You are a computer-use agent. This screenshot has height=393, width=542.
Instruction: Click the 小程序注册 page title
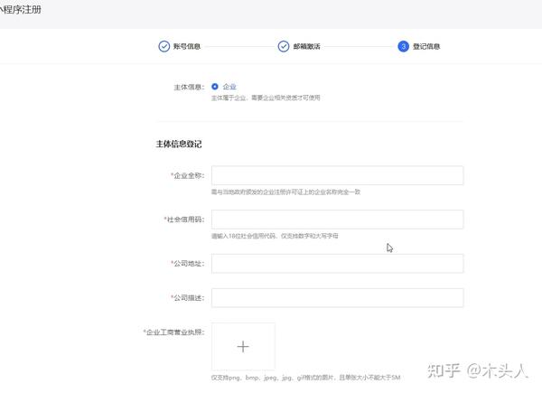tap(21, 9)
